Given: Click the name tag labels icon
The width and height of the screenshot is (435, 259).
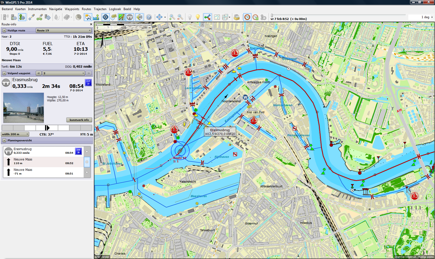Looking at the screenshot, I should pyautogui.click(x=113, y=17).
